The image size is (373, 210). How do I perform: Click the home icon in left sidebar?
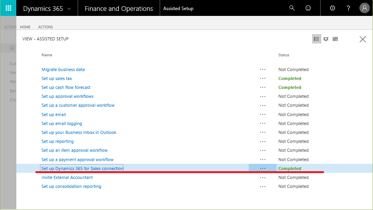point(12,48)
